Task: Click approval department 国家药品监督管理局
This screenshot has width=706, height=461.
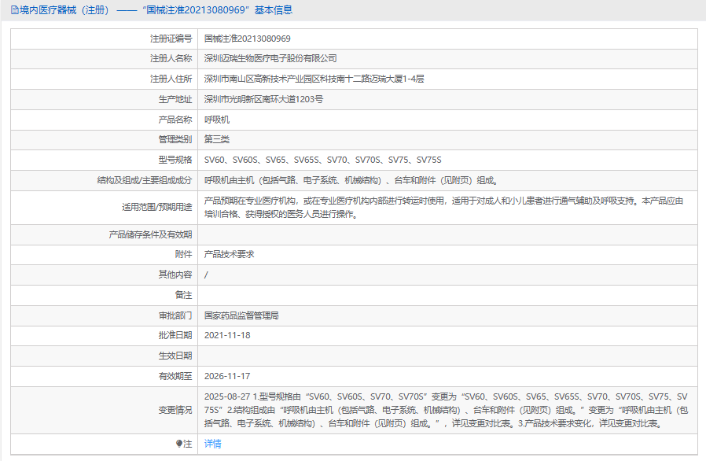Action: [241, 315]
